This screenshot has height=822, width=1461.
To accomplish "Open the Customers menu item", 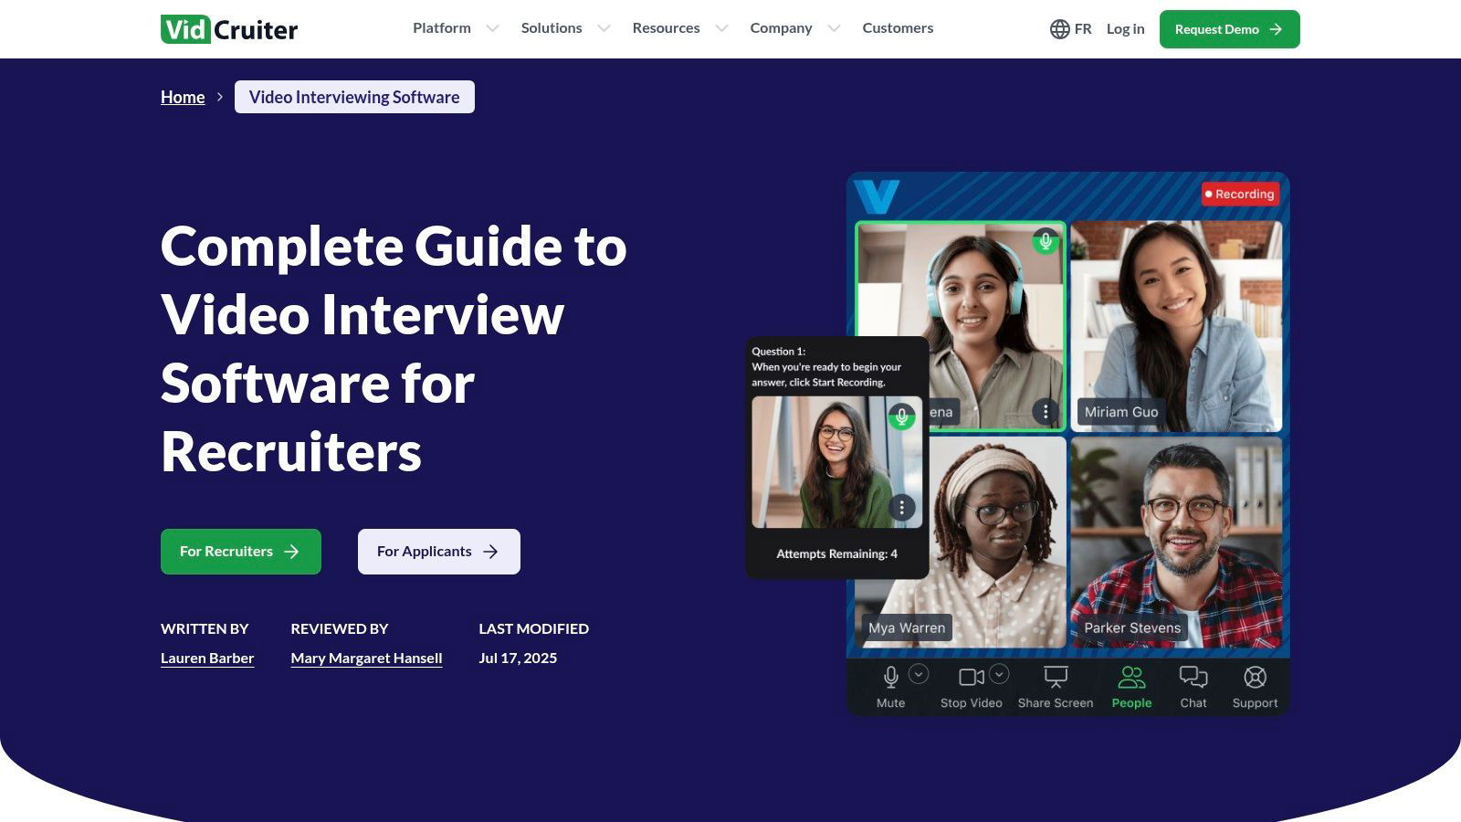I will click(898, 28).
